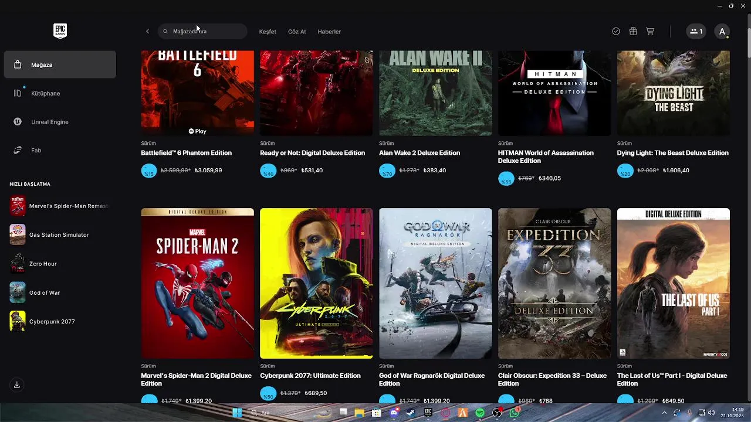Open the account avatar A

(722, 32)
